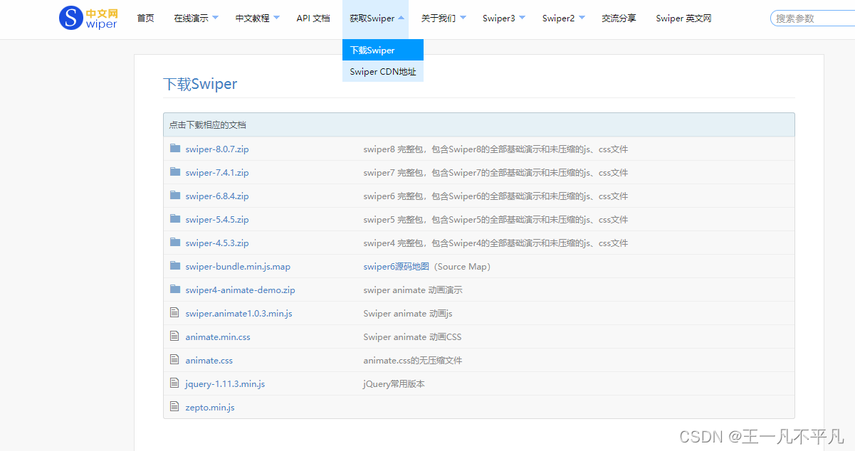Click folder icon beside swiper4-animate-demo.zip
This screenshot has height=451, width=855.
tap(175, 290)
